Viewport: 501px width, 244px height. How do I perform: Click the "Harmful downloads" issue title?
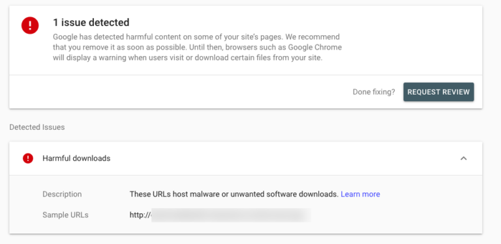(76, 159)
